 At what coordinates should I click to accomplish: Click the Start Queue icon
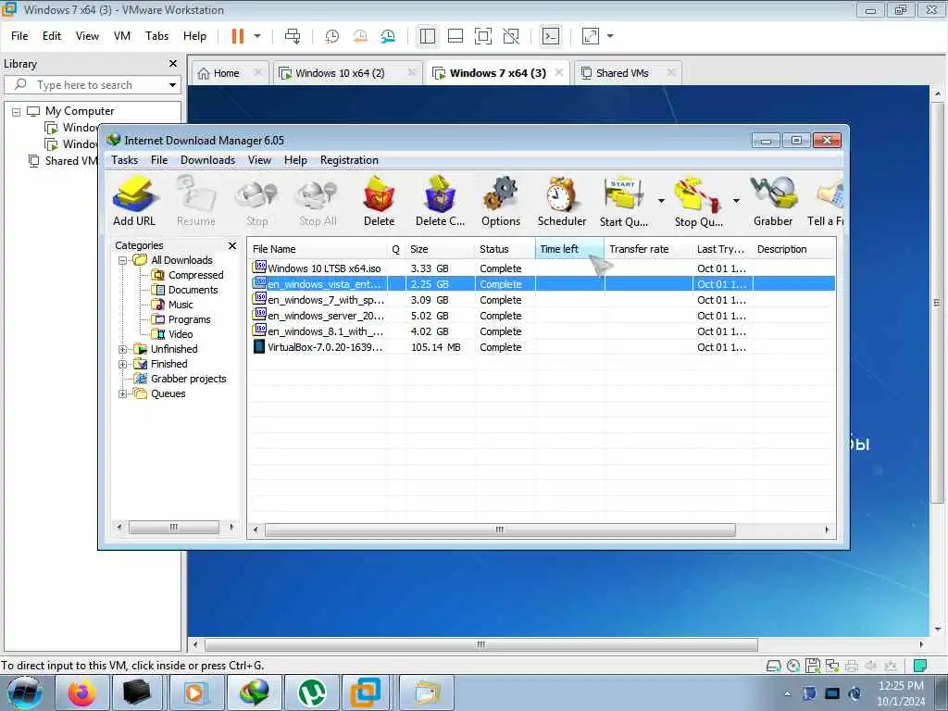[x=624, y=201]
